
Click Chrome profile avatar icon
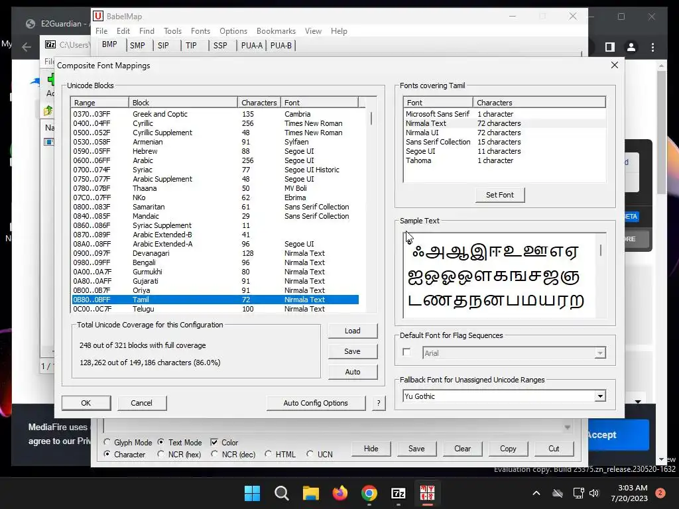point(631,47)
